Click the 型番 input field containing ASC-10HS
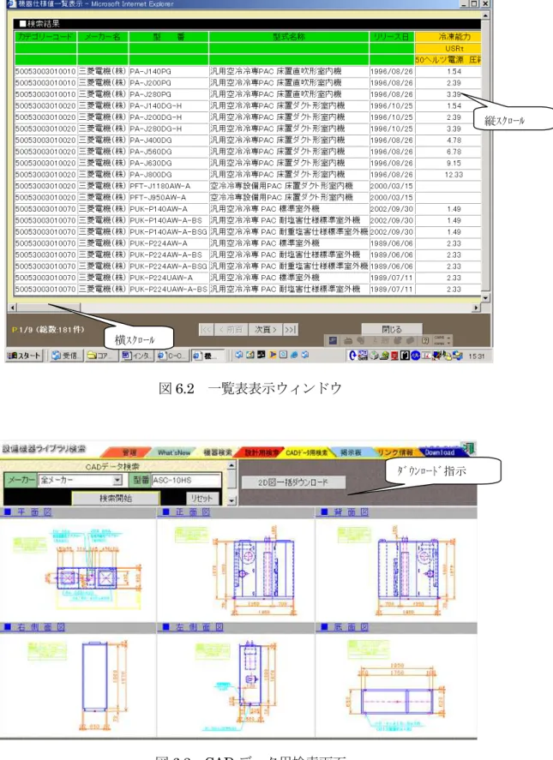Viewport: 553px width, 760px height. [x=186, y=480]
